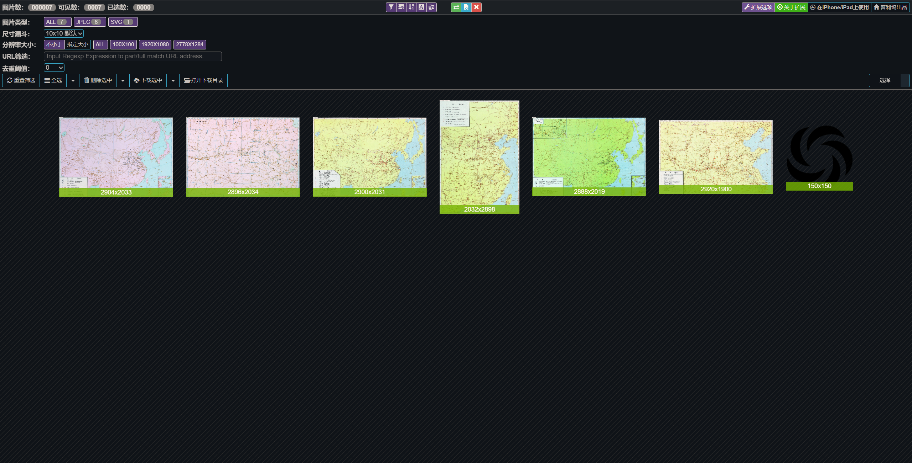Click the letter A toolbar icon
This screenshot has width=912, height=463.
click(421, 7)
